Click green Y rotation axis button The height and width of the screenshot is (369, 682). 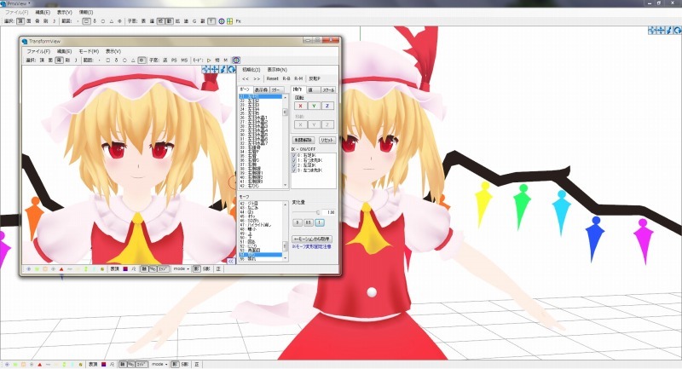(314, 106)
